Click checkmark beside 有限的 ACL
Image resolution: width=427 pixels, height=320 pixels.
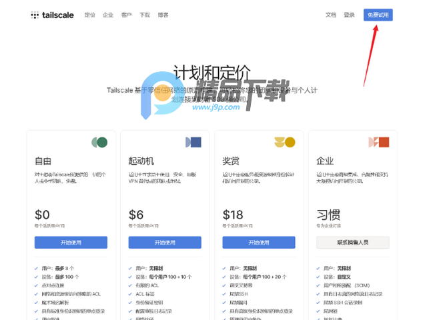(x=130, y=286)
